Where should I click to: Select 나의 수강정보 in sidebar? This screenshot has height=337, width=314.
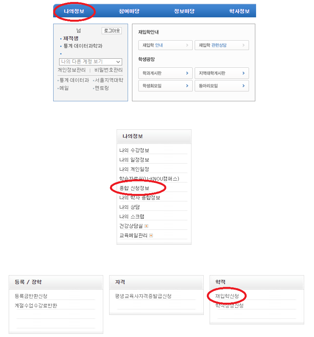[134, 150]
